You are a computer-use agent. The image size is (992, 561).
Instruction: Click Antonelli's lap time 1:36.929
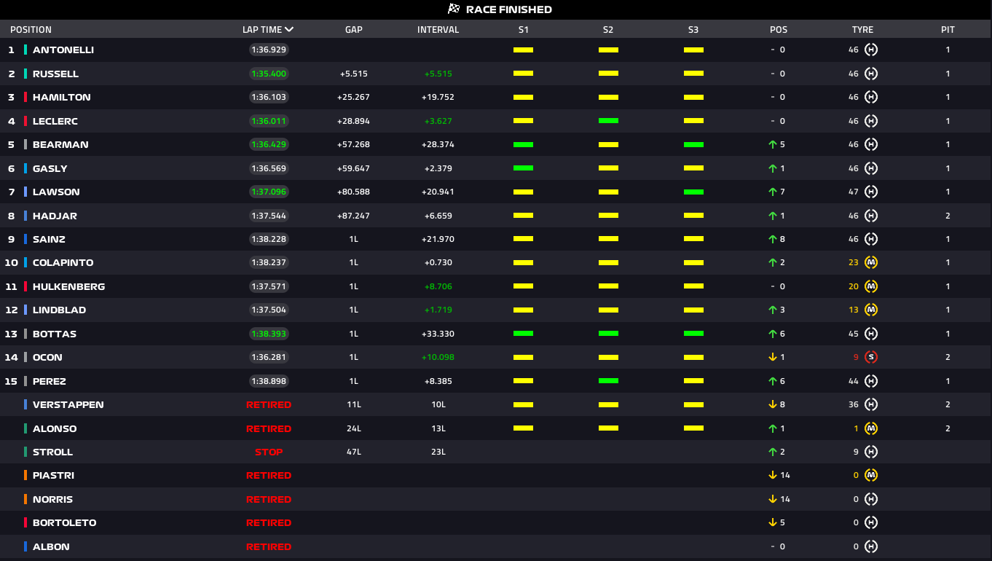pos(269,50)
